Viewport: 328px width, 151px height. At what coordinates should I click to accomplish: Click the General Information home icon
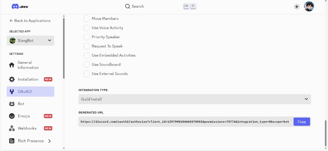(12, 65)
